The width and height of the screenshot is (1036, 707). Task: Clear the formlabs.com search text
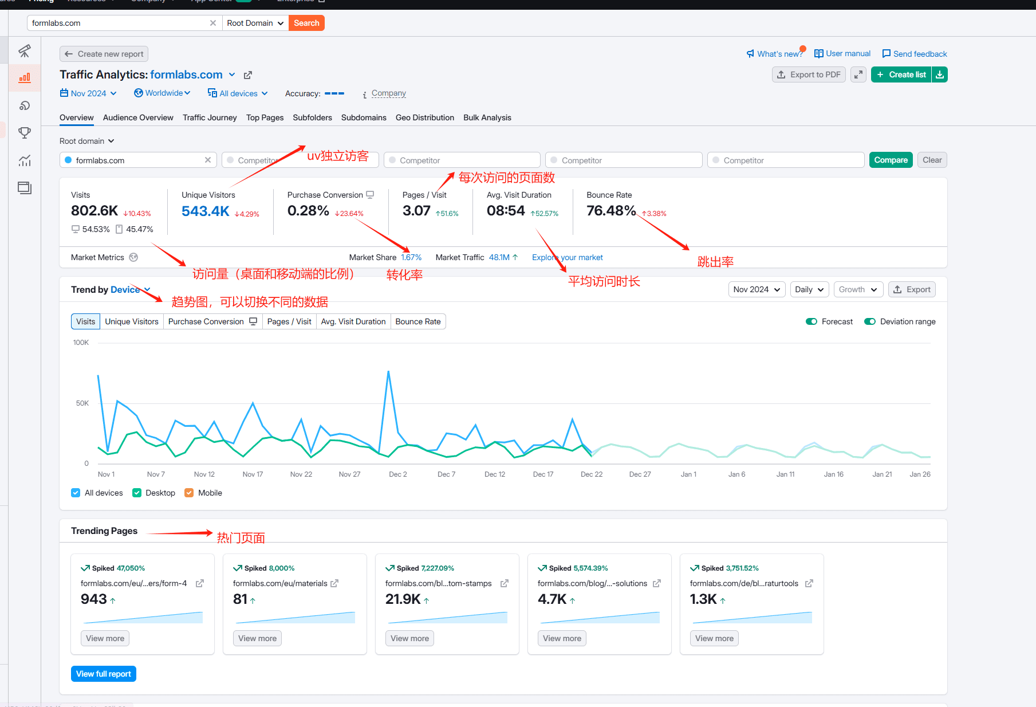(x=212, y=23)
